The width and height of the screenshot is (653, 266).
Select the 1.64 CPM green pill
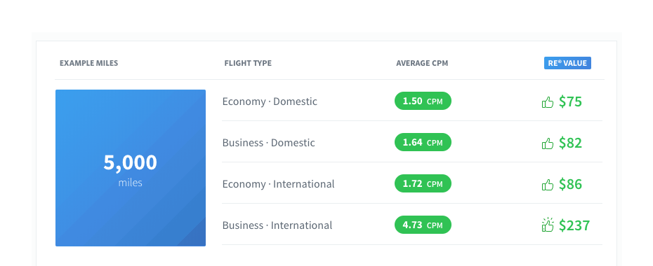pos(423,142)
